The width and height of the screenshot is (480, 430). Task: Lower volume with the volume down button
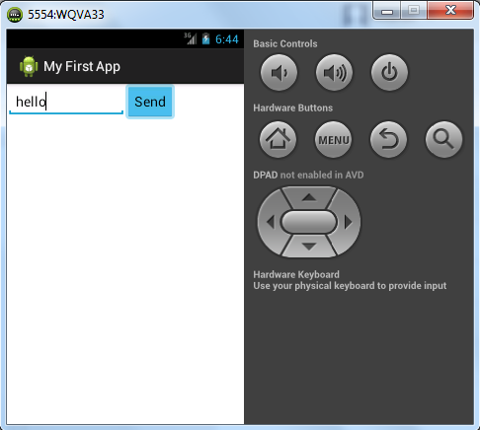[279, 72]
